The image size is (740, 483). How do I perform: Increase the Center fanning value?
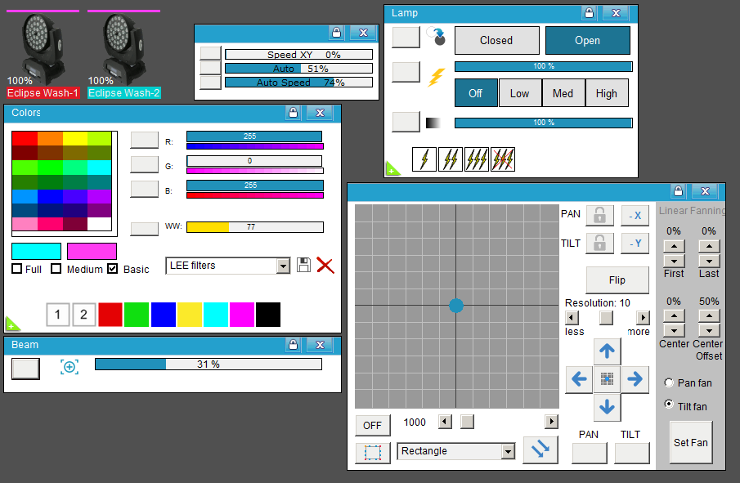[674, 315]
